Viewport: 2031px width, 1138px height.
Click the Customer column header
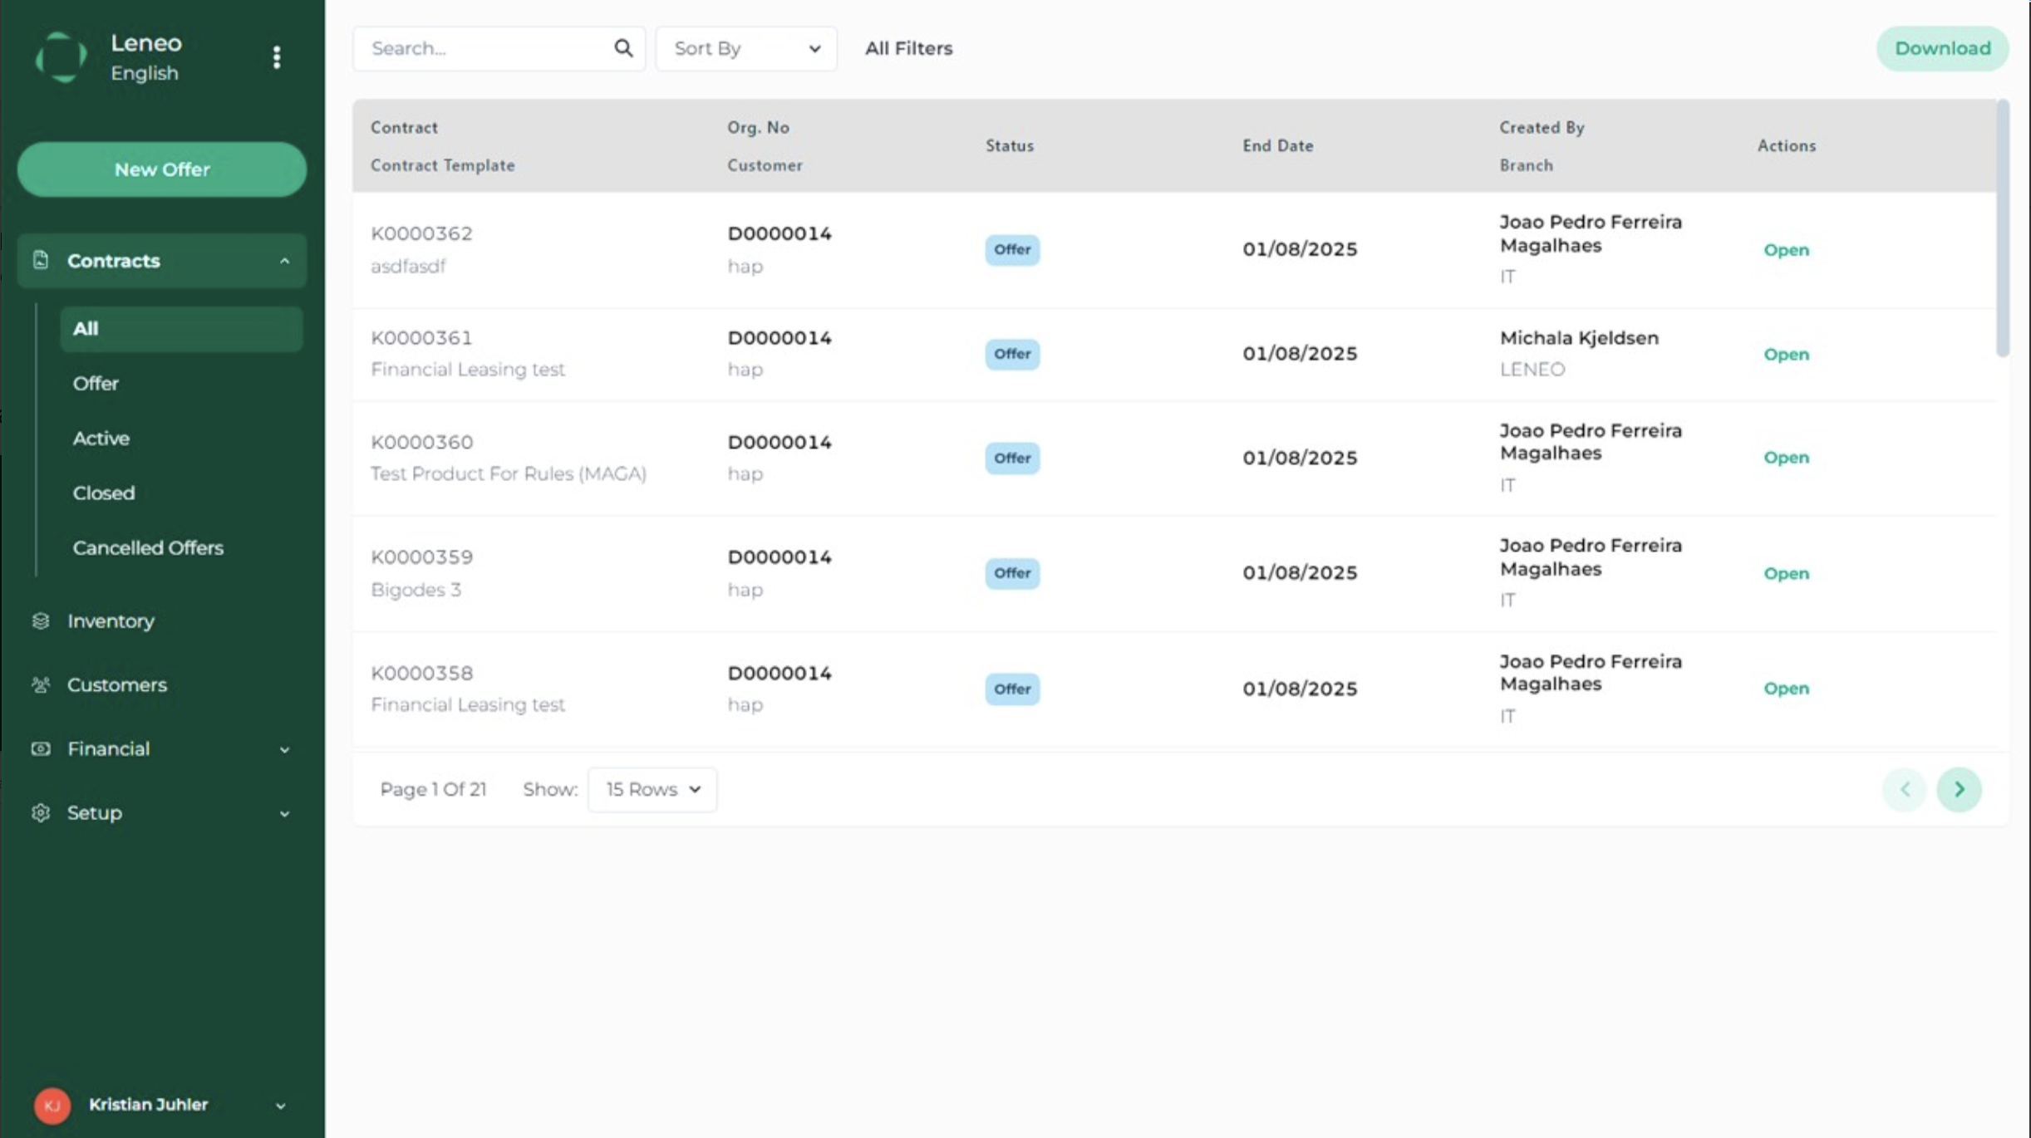click(x=765, y=165)
